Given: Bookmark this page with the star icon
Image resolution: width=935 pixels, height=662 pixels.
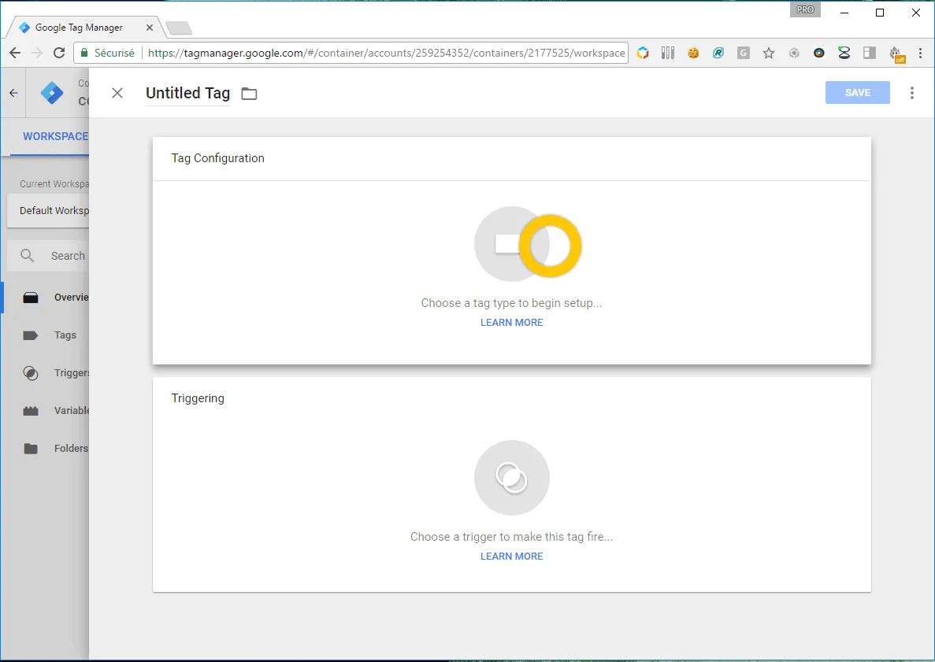Looking at the screenshot, I should click(x=769, y=53).
